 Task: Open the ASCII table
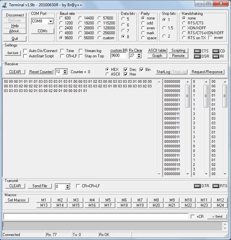coord(157,50)
